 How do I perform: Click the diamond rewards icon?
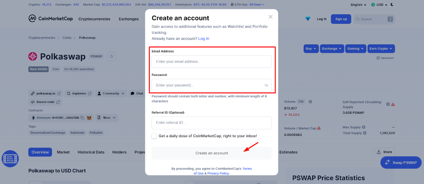point(308,19)
